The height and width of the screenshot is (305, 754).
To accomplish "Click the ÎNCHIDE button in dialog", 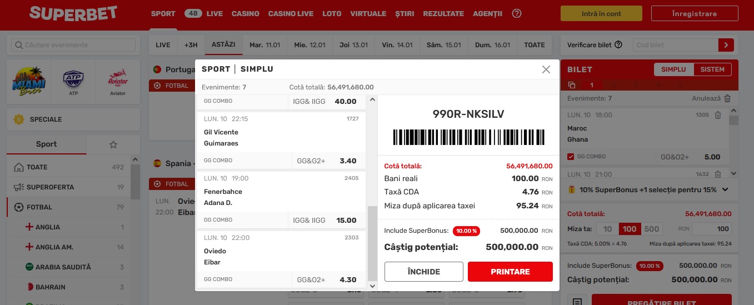I will [x=424, y=272].
